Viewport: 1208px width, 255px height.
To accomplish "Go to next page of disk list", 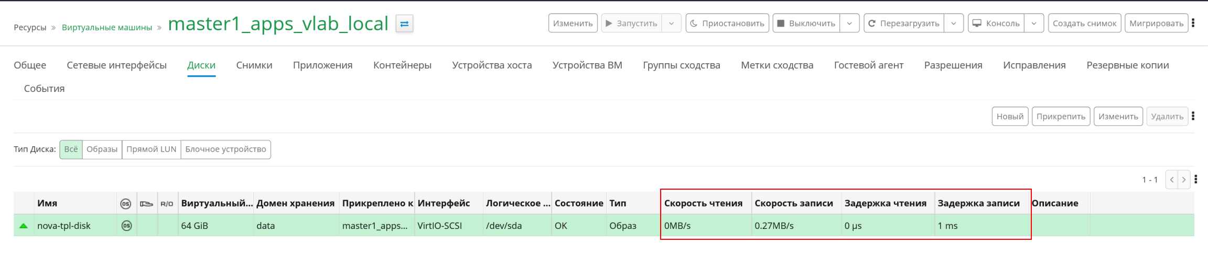I will [x=1184, y=179].
